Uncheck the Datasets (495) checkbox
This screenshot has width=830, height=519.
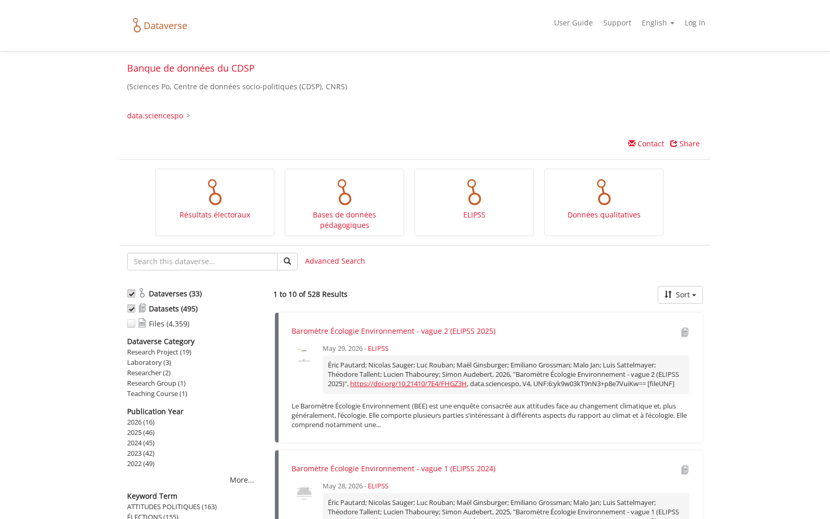coord(131,309)
